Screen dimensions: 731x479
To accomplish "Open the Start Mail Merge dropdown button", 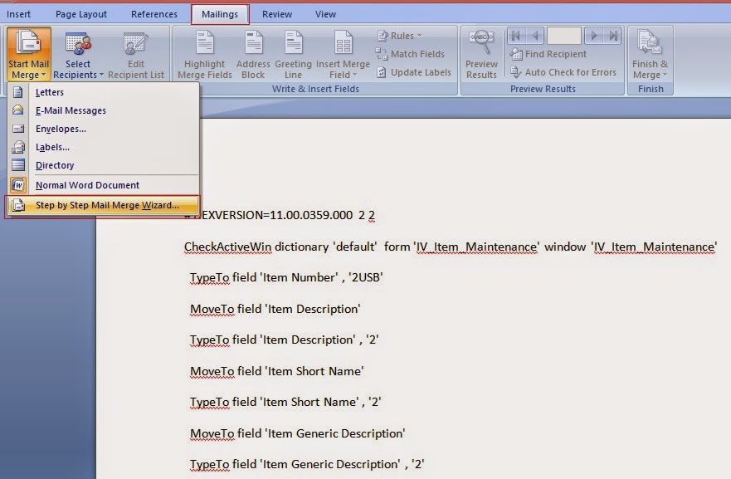I will (28, 54).
